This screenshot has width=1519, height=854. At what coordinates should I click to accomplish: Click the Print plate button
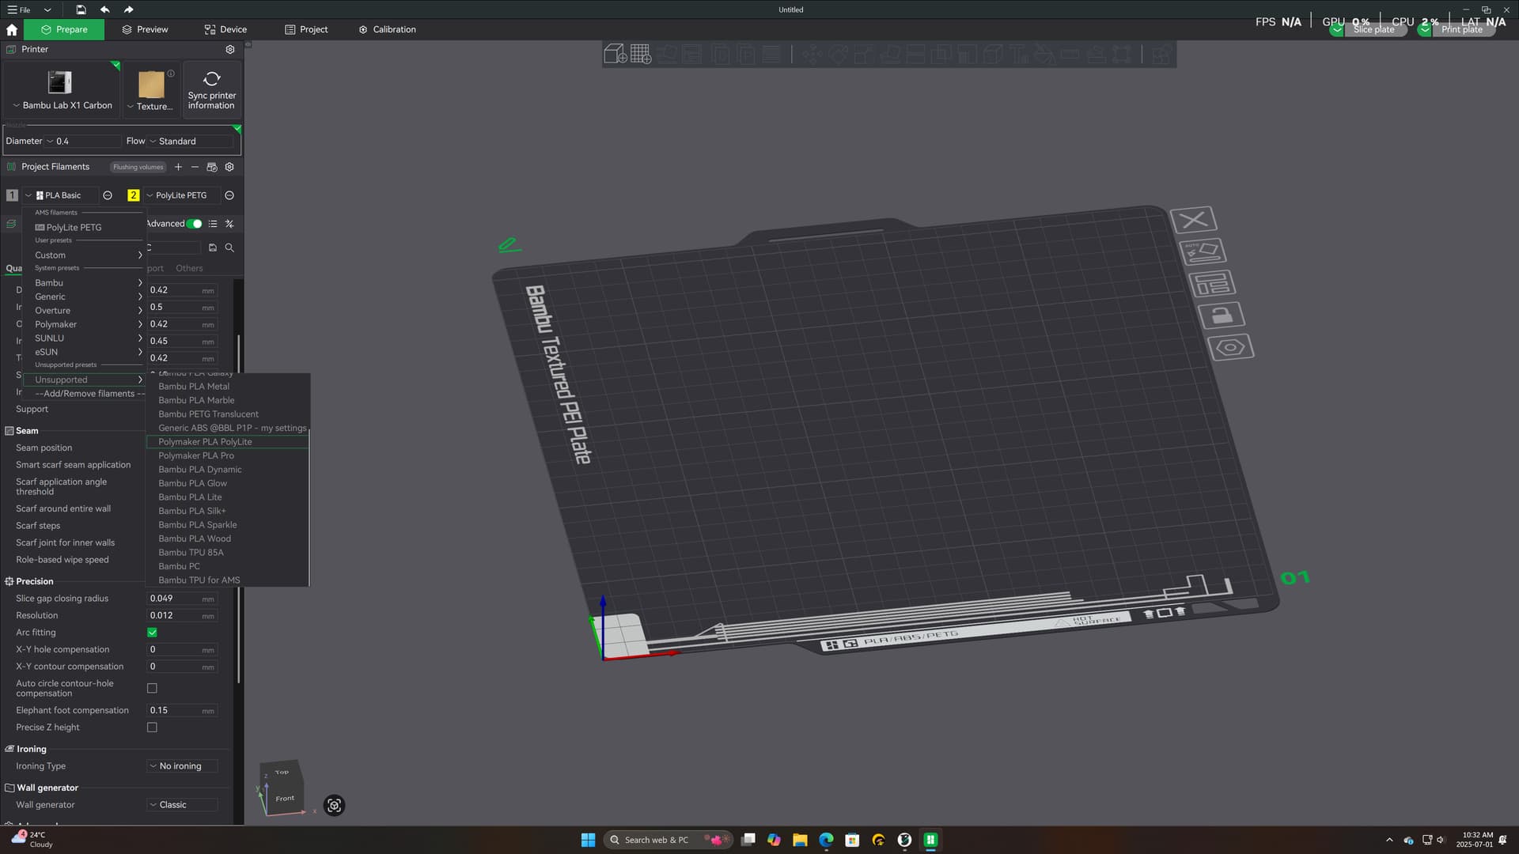point(1461,29)
